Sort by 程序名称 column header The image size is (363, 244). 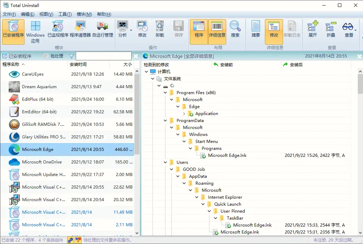(34, 64)
